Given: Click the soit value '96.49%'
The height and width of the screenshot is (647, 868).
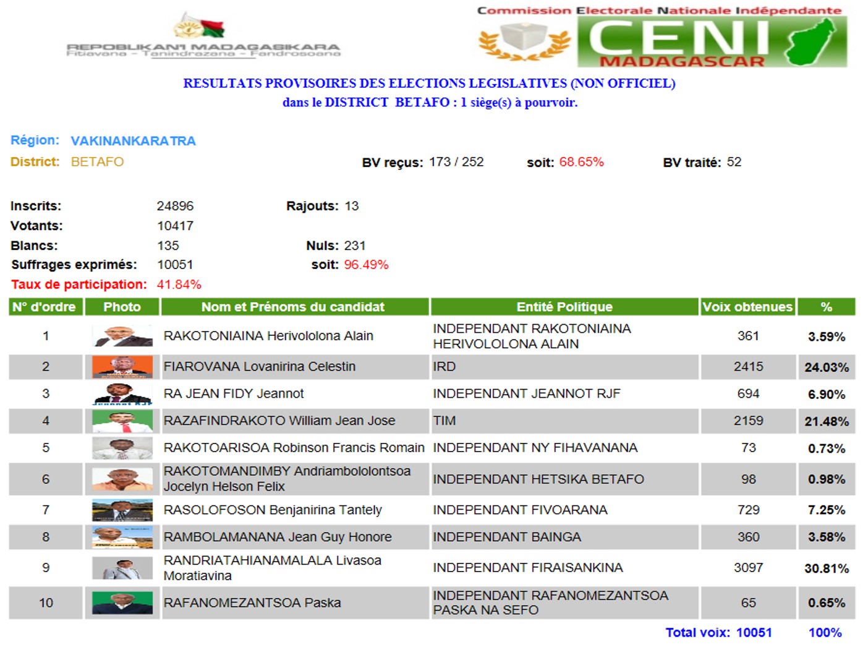Looking at the screenshot, I should point(366,265).
